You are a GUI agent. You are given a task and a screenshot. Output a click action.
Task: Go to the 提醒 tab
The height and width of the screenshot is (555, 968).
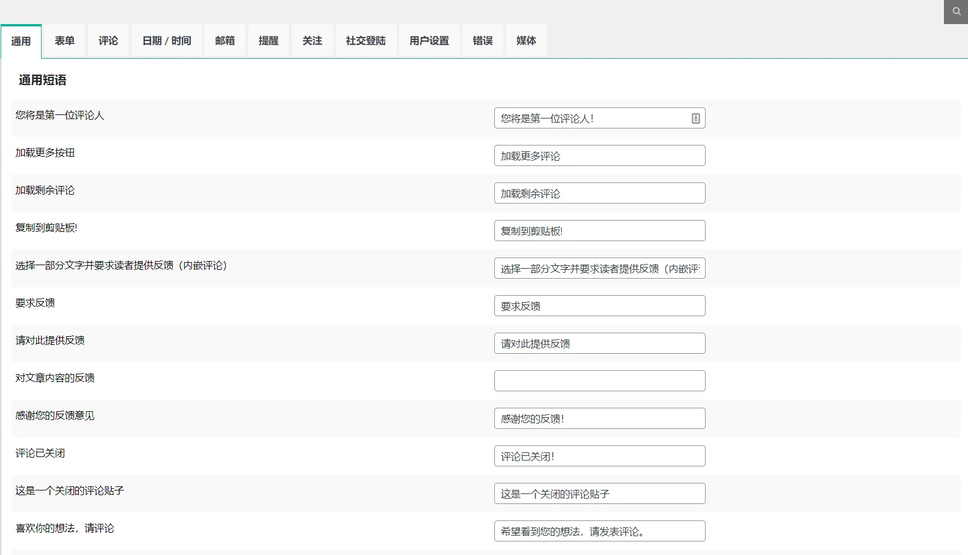tap(268, 40)
